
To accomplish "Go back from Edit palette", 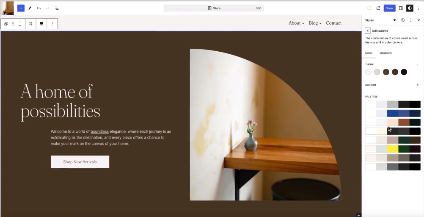I will [x=368, y=31].
